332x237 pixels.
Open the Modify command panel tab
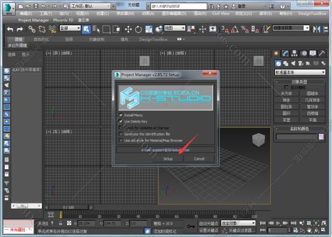click(x=285, y=53)
